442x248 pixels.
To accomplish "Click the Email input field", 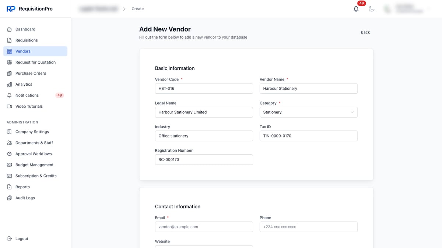I will click(x=204, y=227).
